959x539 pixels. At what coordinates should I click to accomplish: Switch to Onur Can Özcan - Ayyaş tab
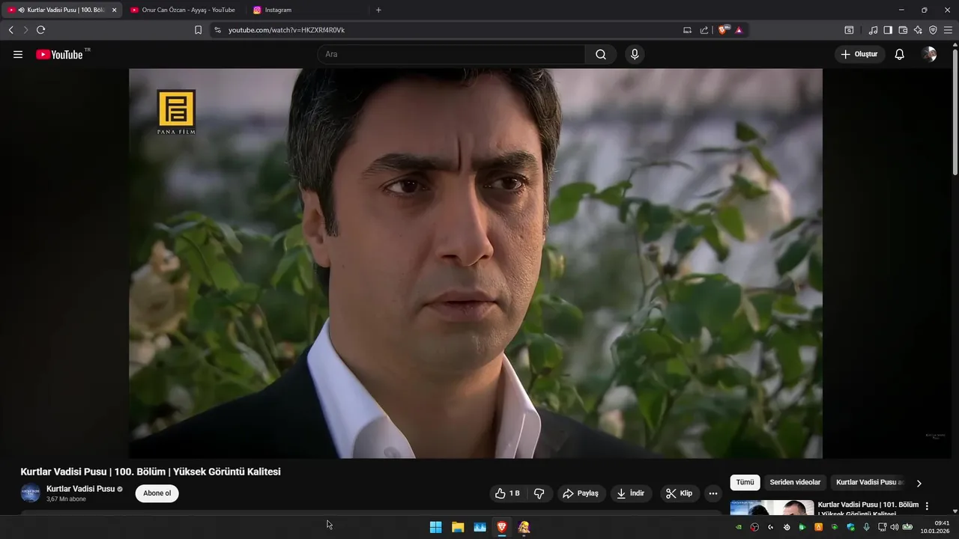click(184, 10)
